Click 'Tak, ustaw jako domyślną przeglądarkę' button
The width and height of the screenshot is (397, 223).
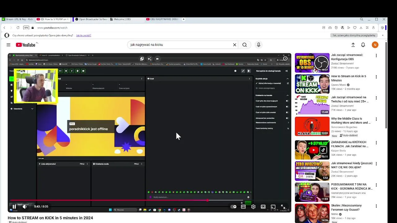[354, 36]
